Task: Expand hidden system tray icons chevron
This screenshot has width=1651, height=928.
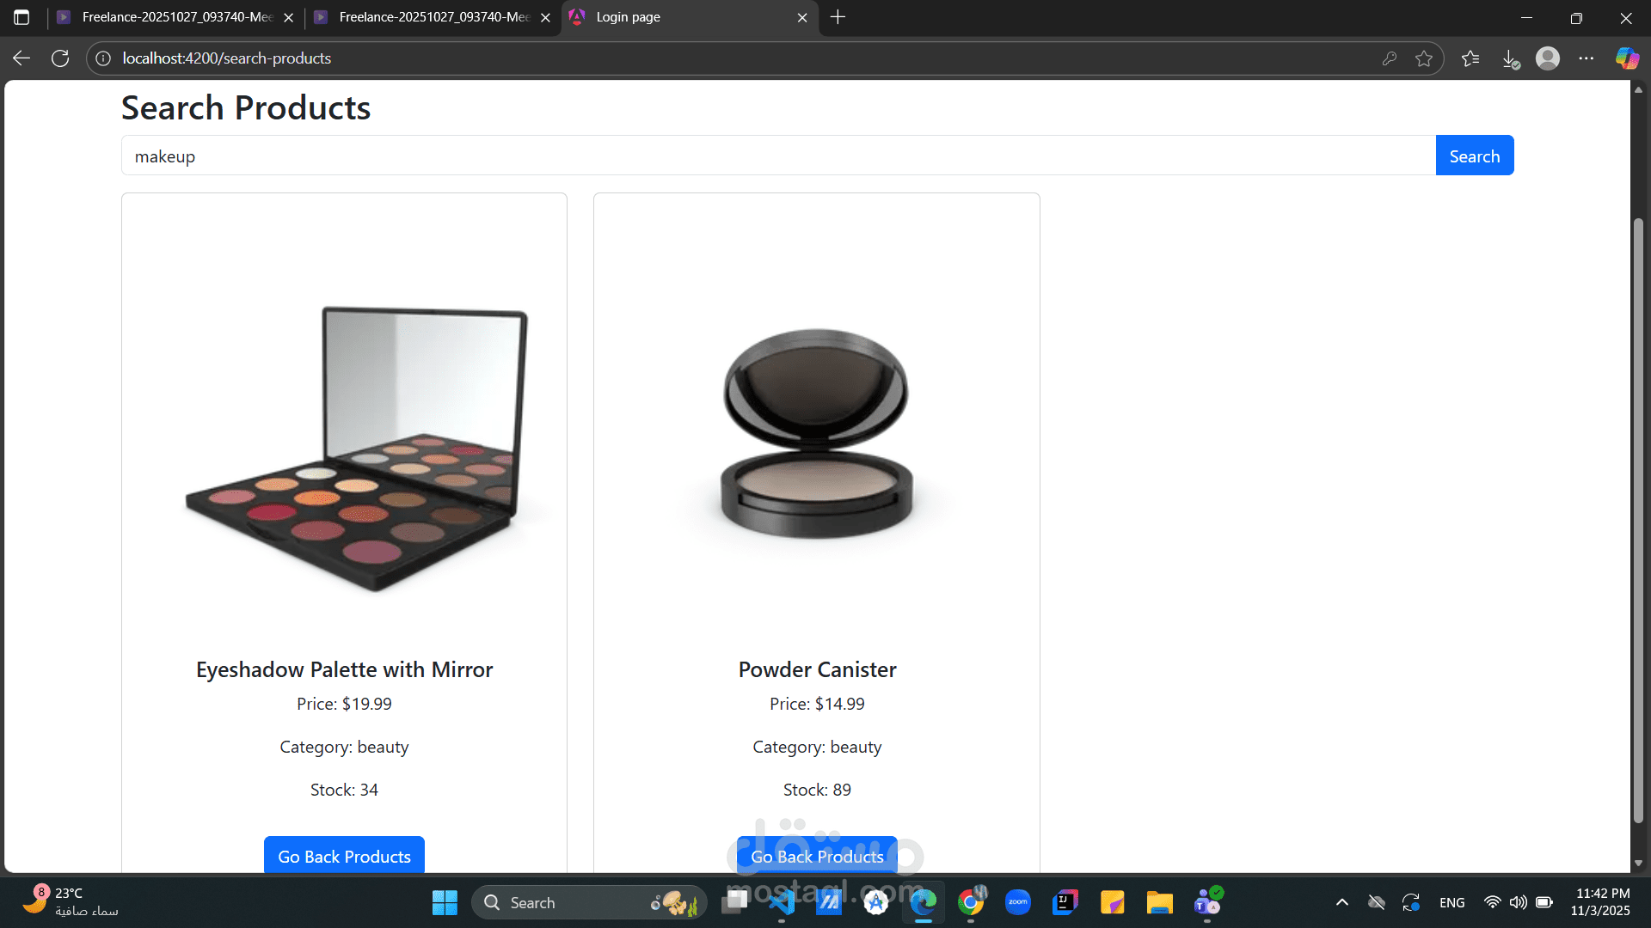Action: tap(1341, 902)
